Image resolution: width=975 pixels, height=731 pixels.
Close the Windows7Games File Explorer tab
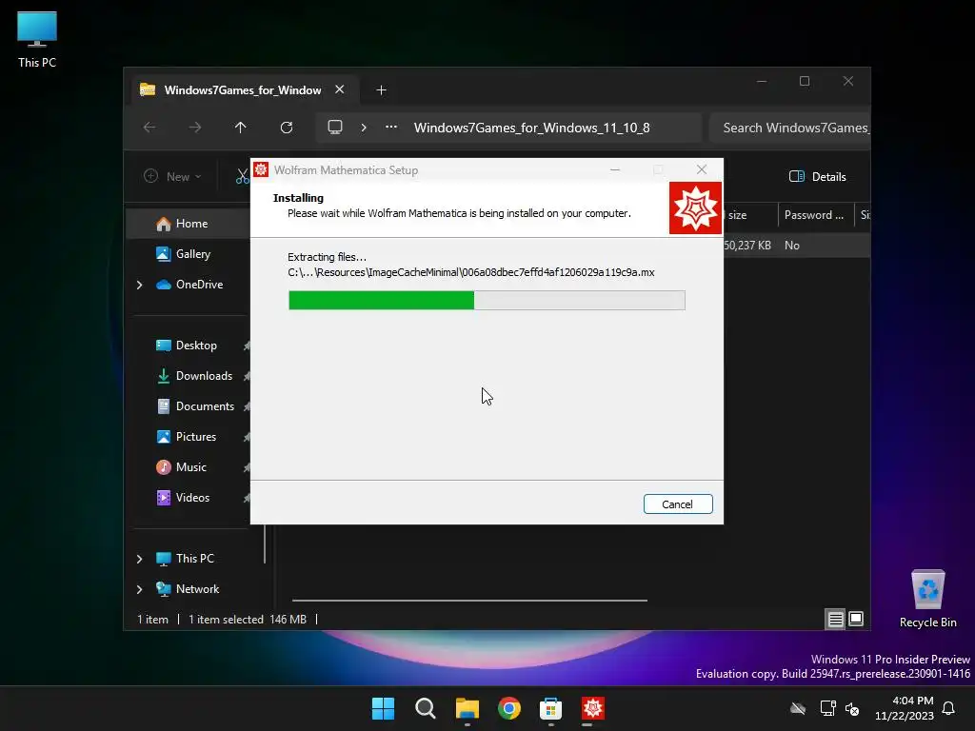(x=340, y=89)
